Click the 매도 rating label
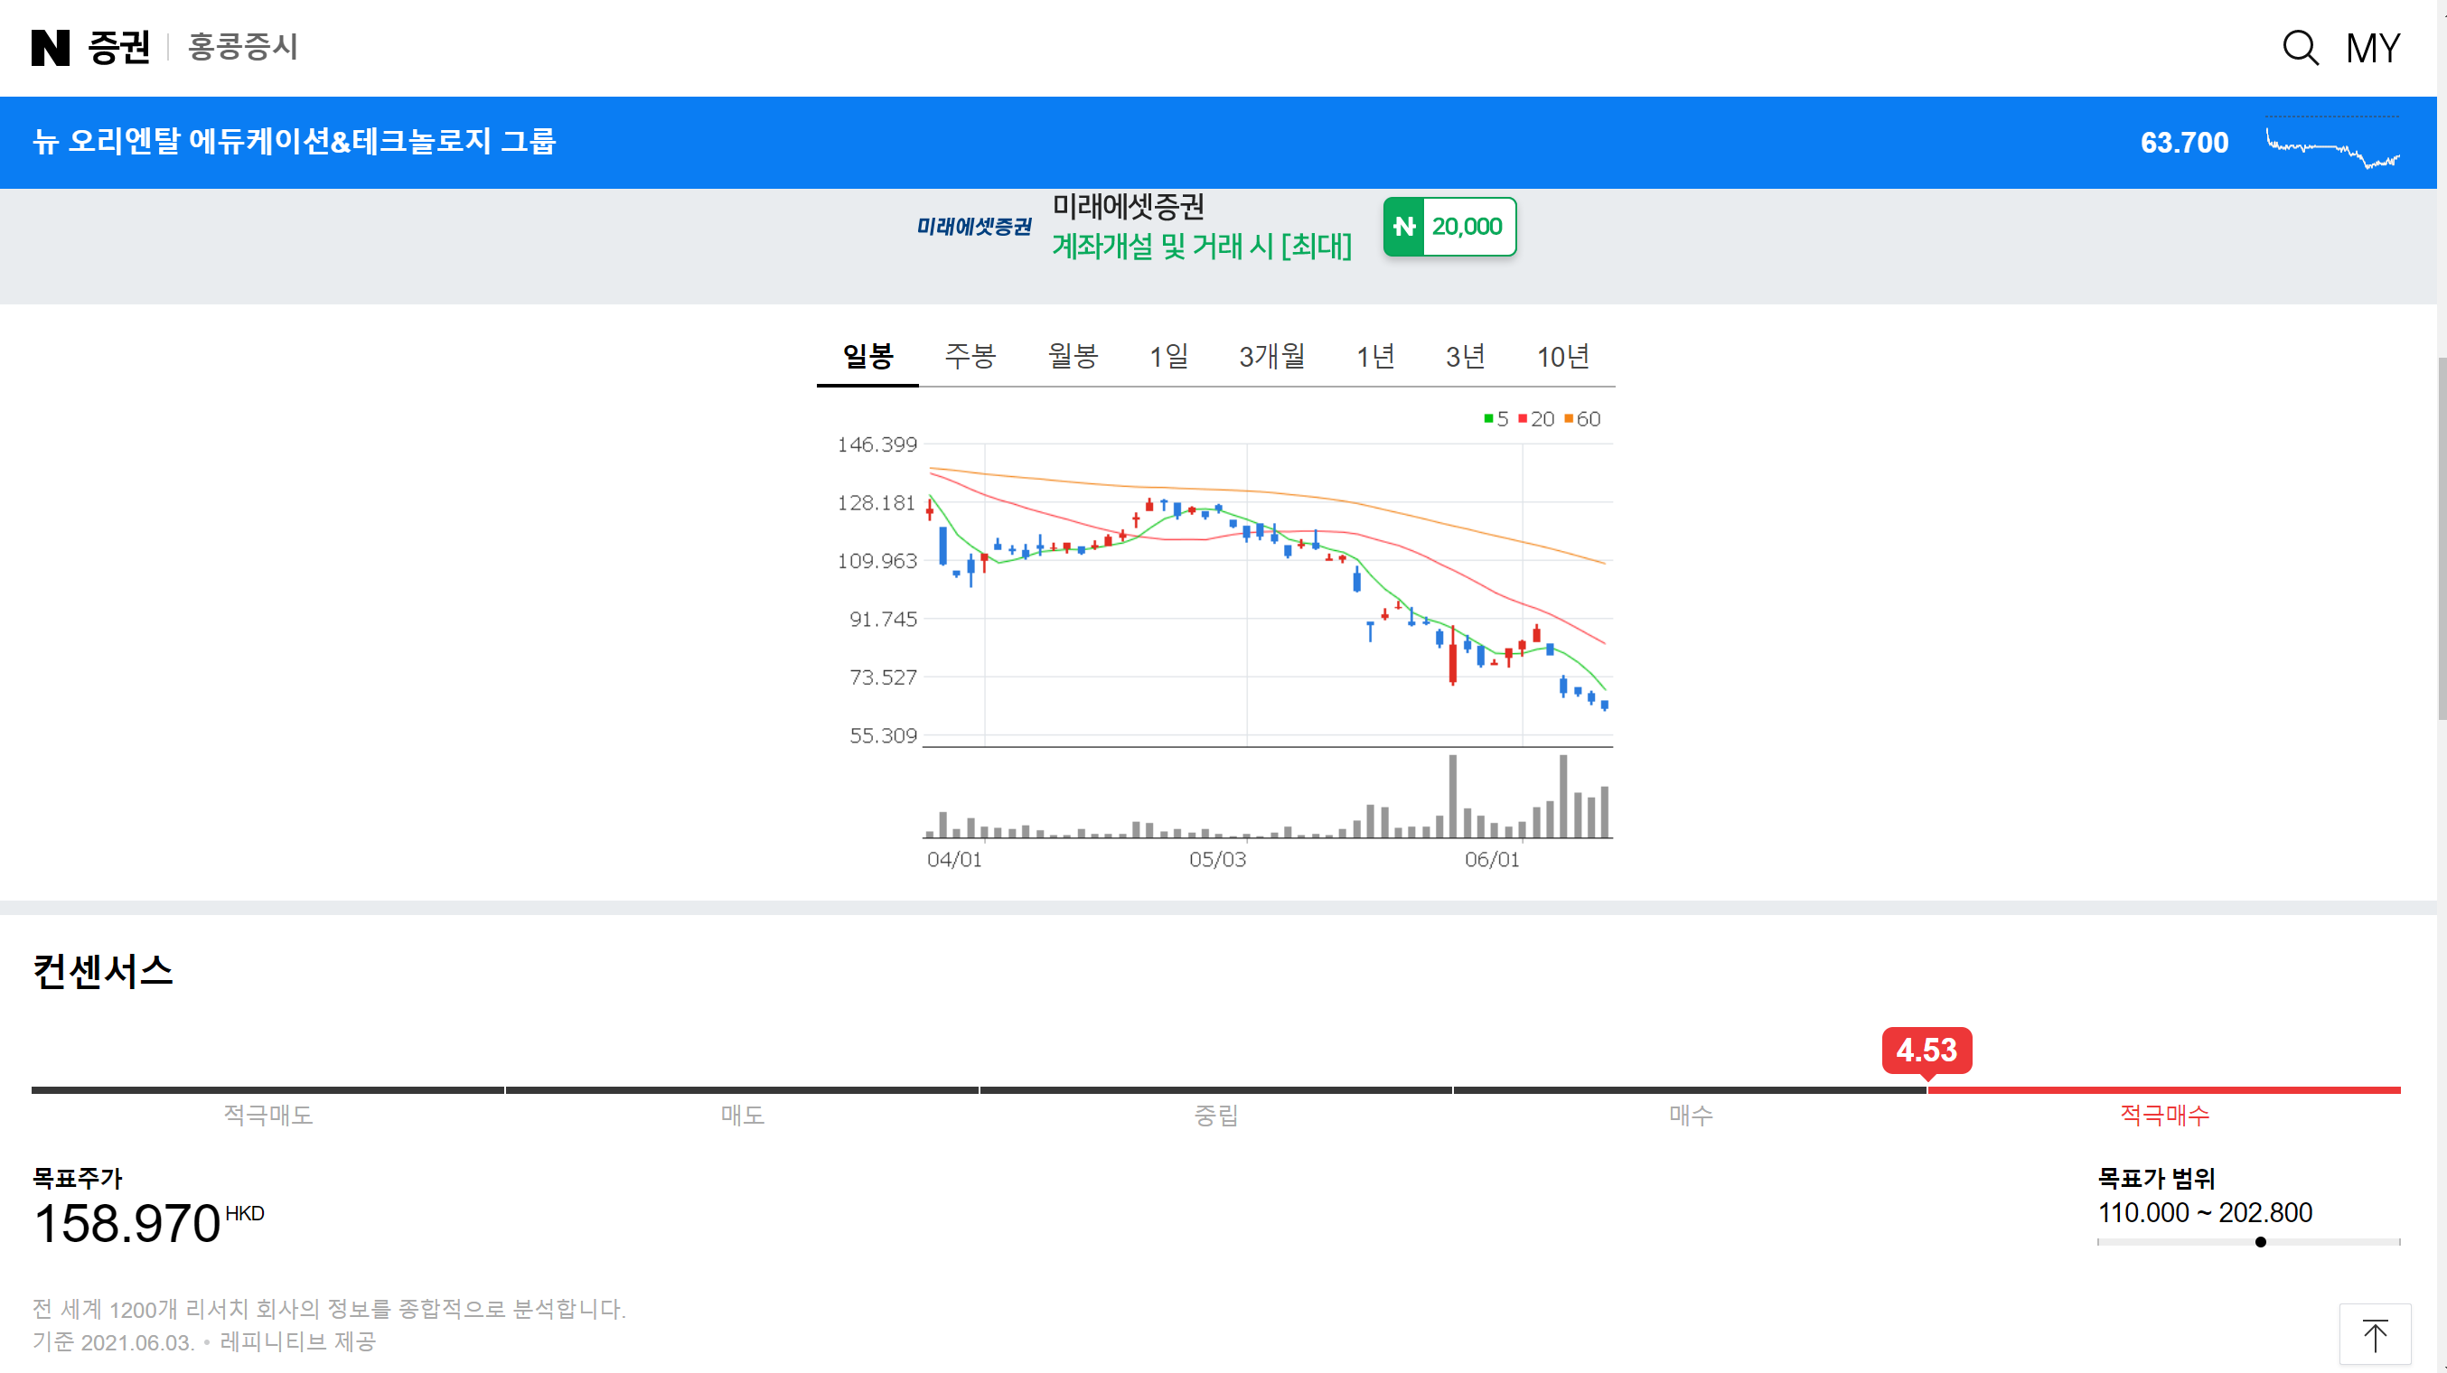The height and width of the screenshot is (1373, 2447). point(742,1115)
